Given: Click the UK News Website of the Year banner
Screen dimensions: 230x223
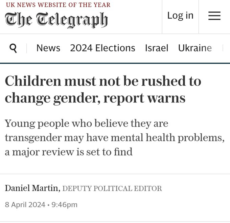Looking at the screenshot, I should pyautogui.click(x=58, y=5).
